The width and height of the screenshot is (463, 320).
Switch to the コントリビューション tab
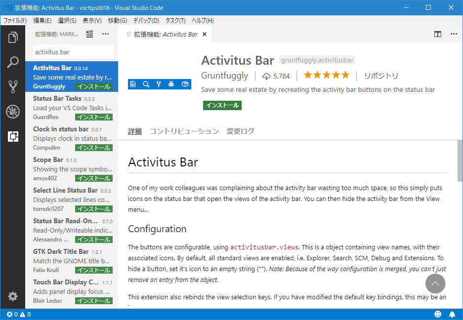[184, 131]
